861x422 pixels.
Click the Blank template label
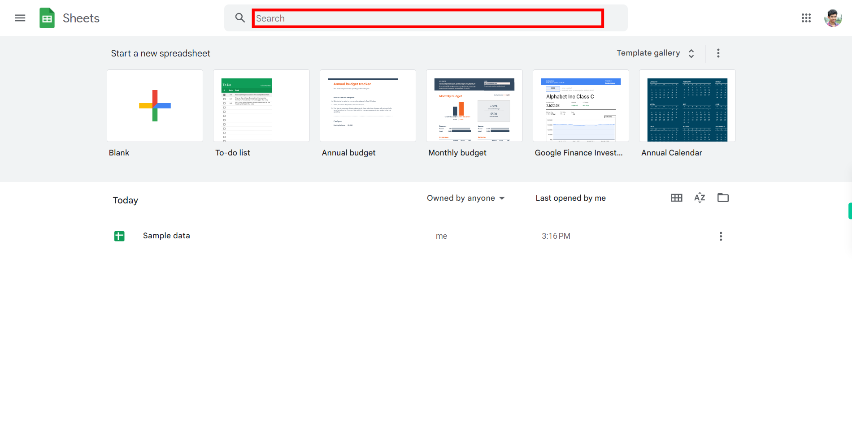click(x=119, y=153)
